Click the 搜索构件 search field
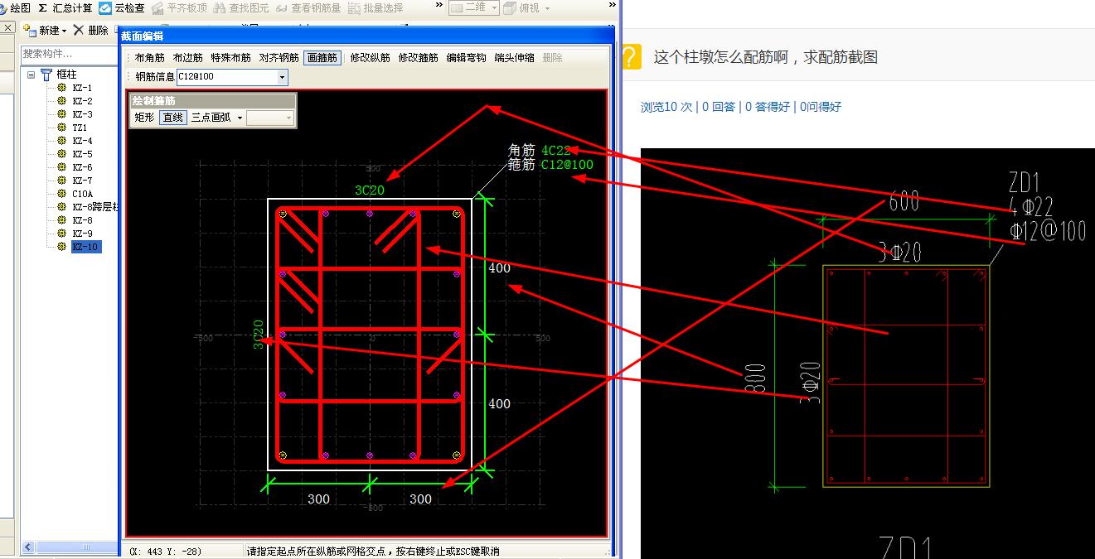 [70, 53]
